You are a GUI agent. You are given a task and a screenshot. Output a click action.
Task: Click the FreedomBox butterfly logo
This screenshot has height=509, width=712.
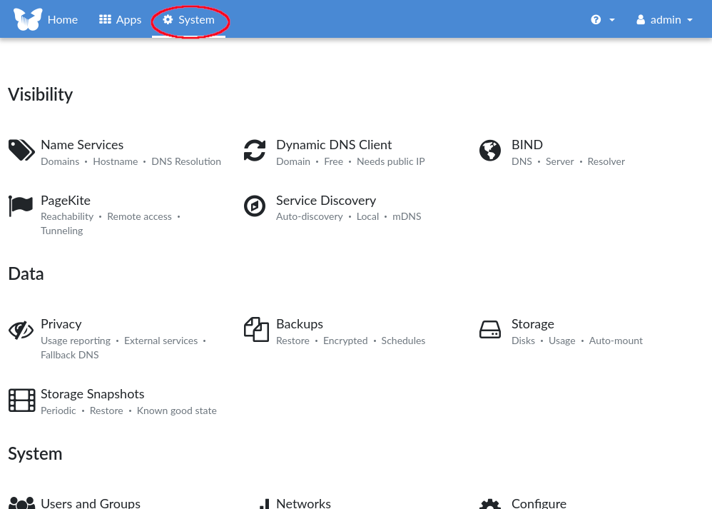28,19
